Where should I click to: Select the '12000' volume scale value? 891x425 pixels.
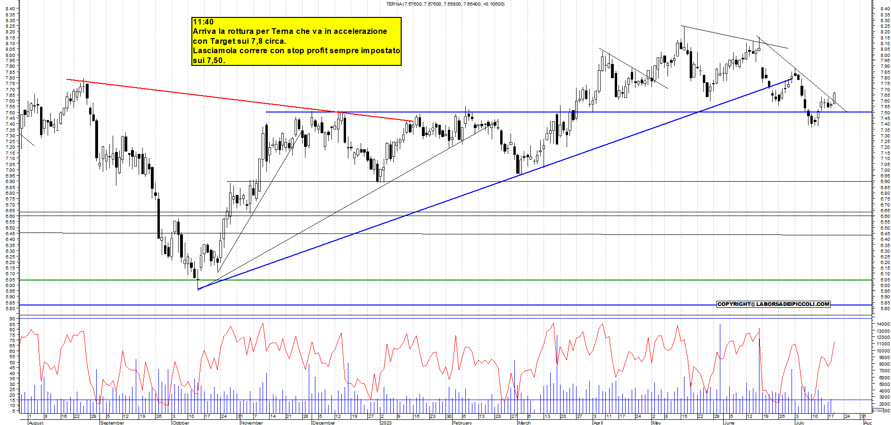pos(883,337)
